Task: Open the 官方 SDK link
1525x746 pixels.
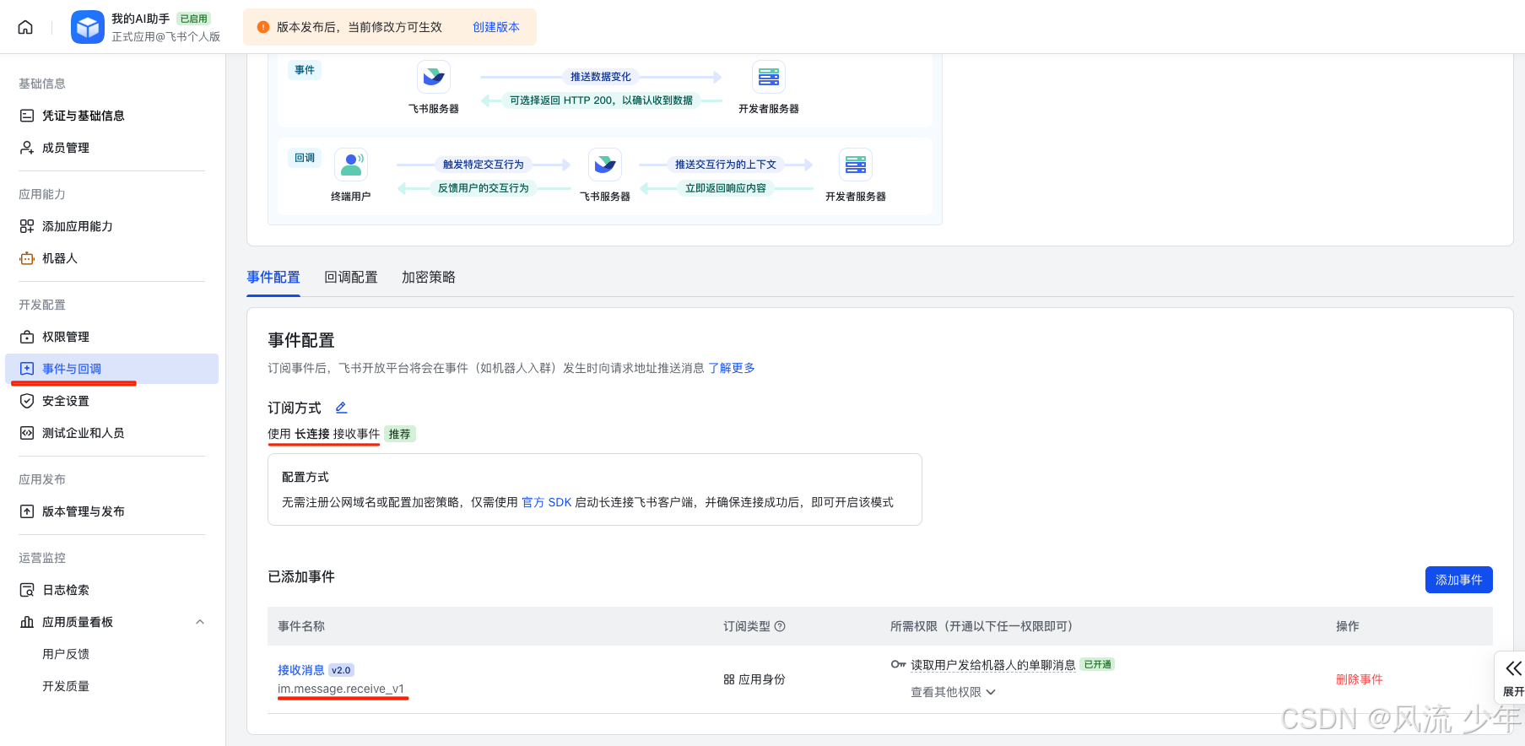Action: 546,502
